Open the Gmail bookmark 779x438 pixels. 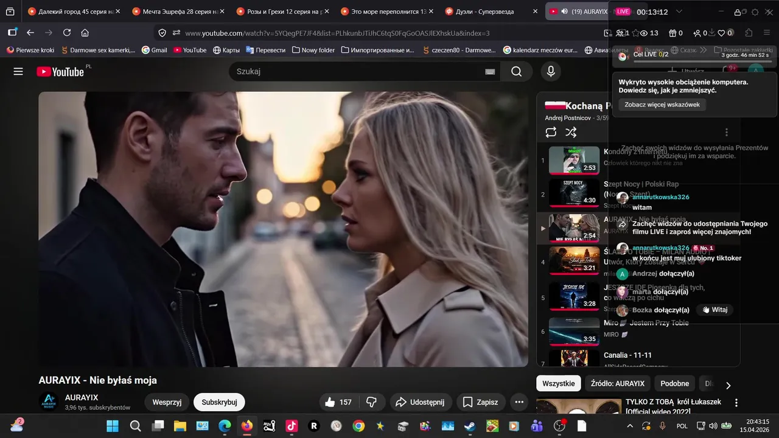pos(154,50)
